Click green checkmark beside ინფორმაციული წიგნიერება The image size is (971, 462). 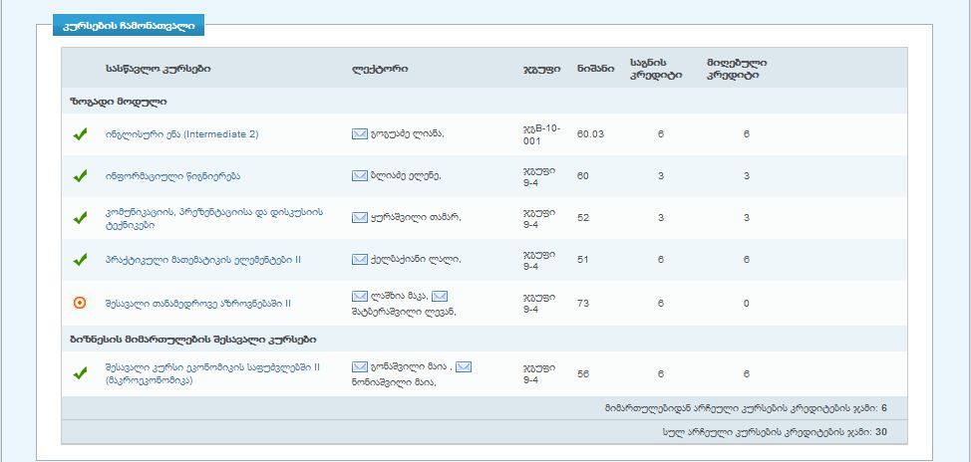(x=81, y=176)
